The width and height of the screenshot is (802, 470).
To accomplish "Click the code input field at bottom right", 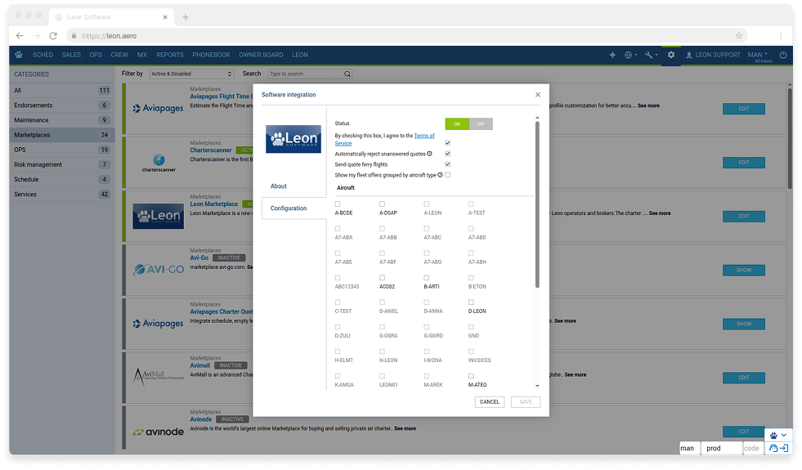I will [752, 448].
